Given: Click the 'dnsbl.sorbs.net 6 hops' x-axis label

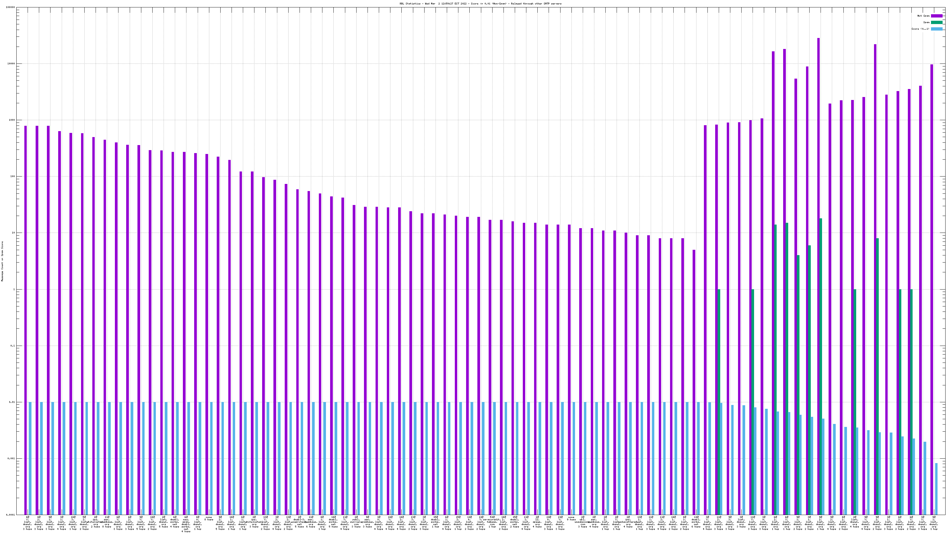Looking at the screenshot, I should tap(696, 522).
